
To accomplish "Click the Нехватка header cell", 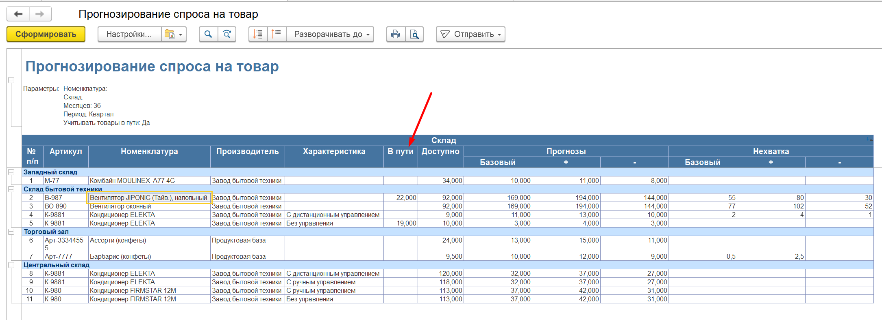I will point(771,151).
